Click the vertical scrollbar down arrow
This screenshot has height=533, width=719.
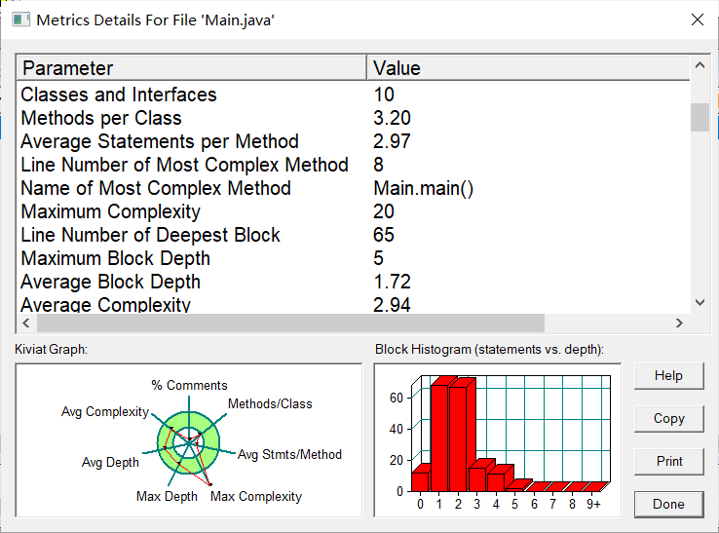700,302
